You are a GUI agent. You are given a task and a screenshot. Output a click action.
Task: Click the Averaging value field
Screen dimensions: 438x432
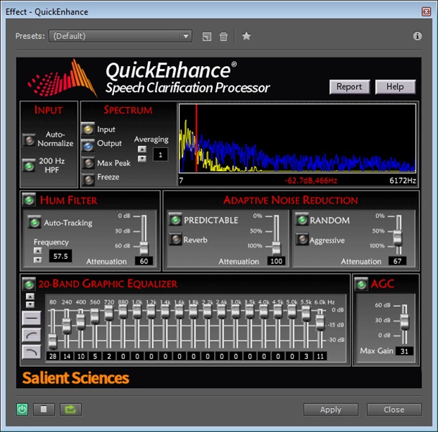tap(160, 155)
